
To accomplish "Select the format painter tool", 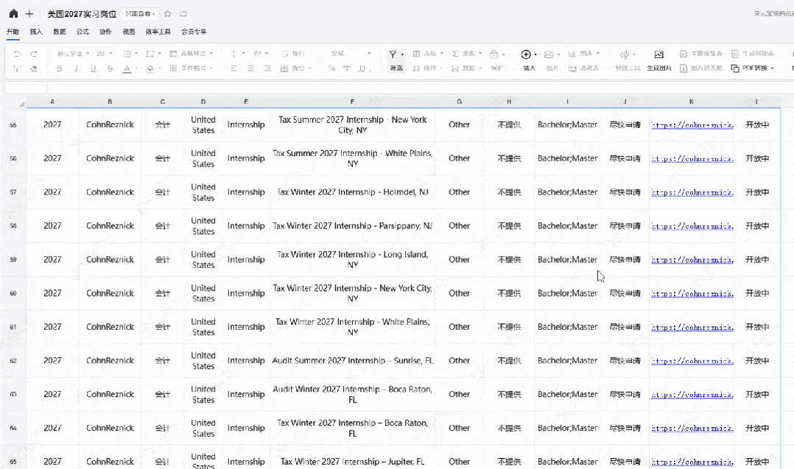I will (x=17, y=68).
